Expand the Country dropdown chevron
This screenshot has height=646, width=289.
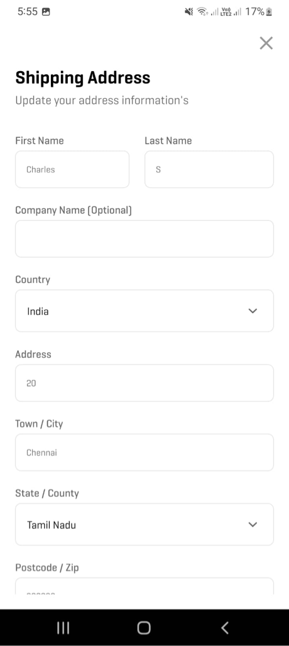tap(253, 311)
